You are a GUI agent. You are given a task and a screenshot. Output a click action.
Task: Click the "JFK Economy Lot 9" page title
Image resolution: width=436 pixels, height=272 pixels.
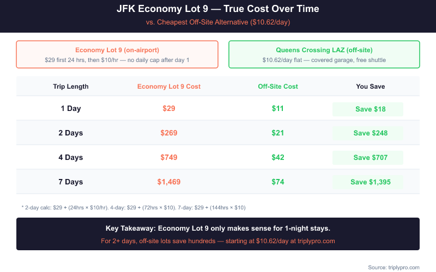coord(218,9)
